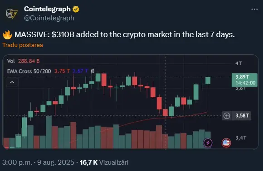The image size is (263, 171).
Task: Click the Cointelegraph profile avatar
Action: coord(12,14)
